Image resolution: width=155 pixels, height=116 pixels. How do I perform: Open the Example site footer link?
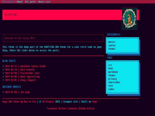(x=71, y=102)
